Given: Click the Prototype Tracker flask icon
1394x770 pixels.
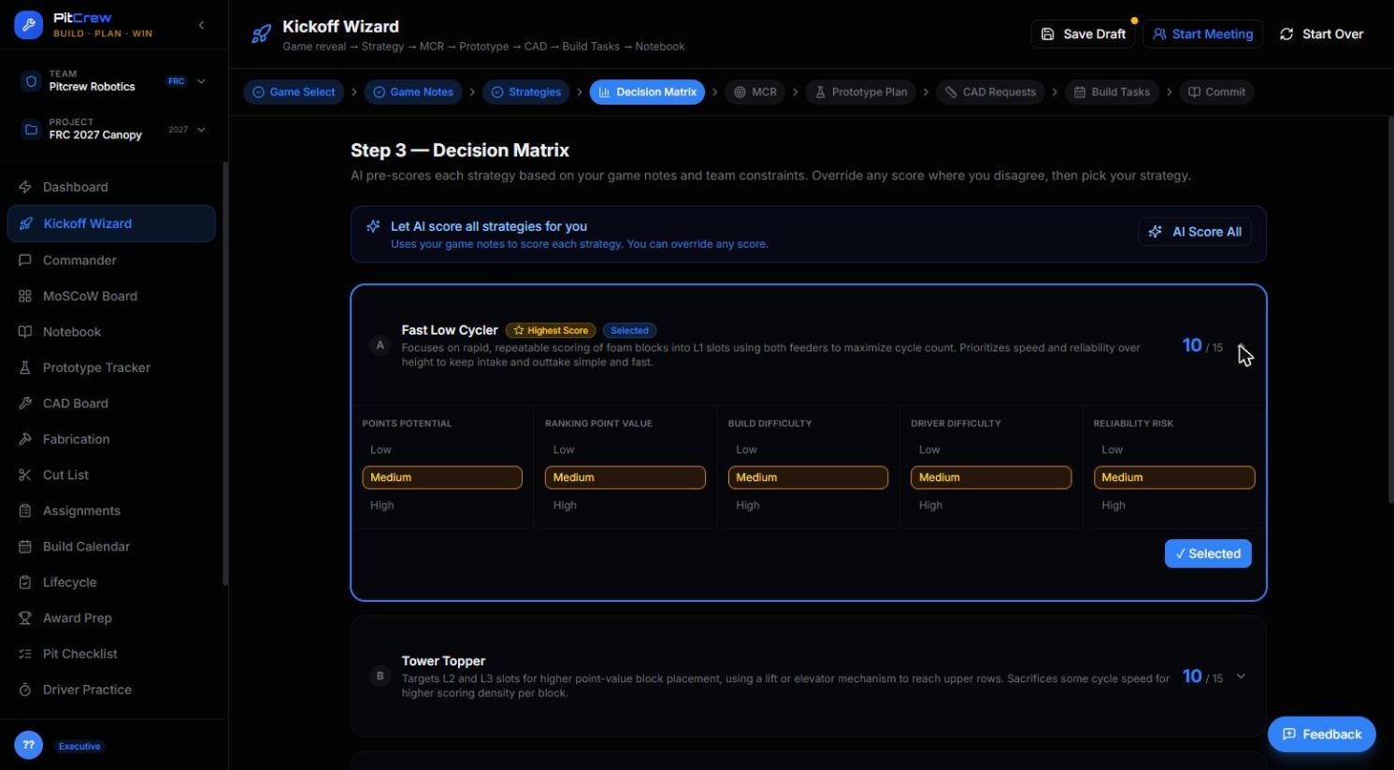Looking at the screenshot, I should [25, 367].
